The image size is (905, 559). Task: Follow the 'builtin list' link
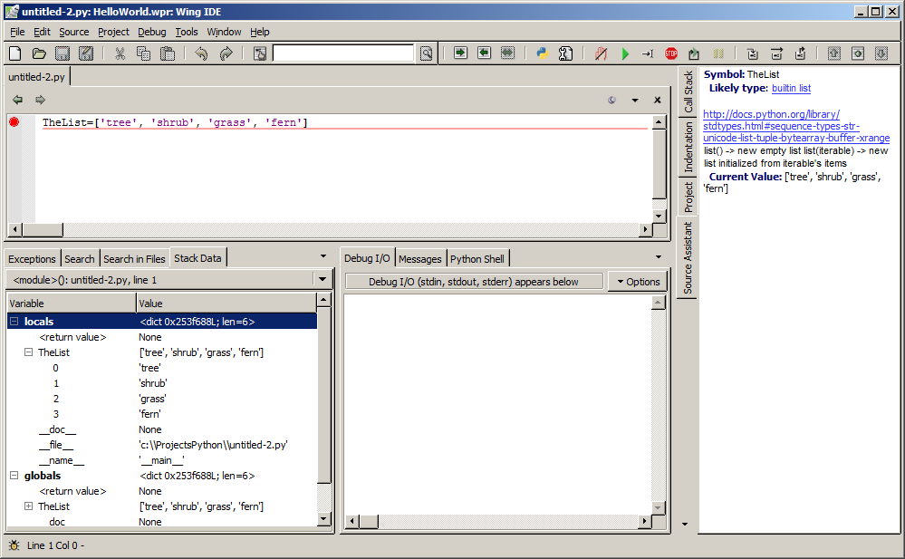coord(791,88)
